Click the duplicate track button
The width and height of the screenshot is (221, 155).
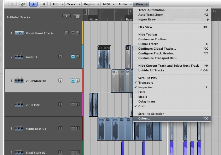tap(77, 16)
